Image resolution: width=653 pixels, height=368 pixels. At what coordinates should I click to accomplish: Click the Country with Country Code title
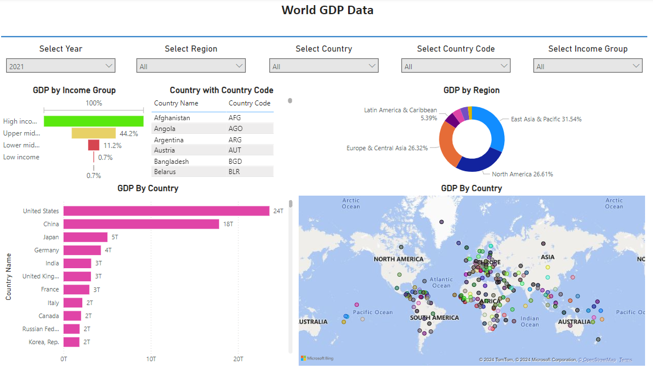click(x=221, y=90)
